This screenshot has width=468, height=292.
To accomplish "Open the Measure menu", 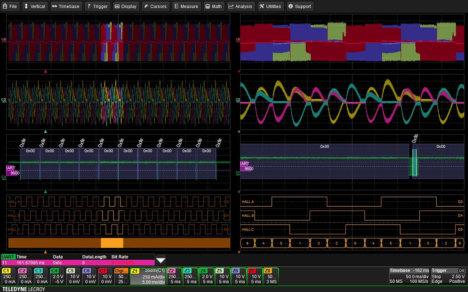I will [186, 6].
